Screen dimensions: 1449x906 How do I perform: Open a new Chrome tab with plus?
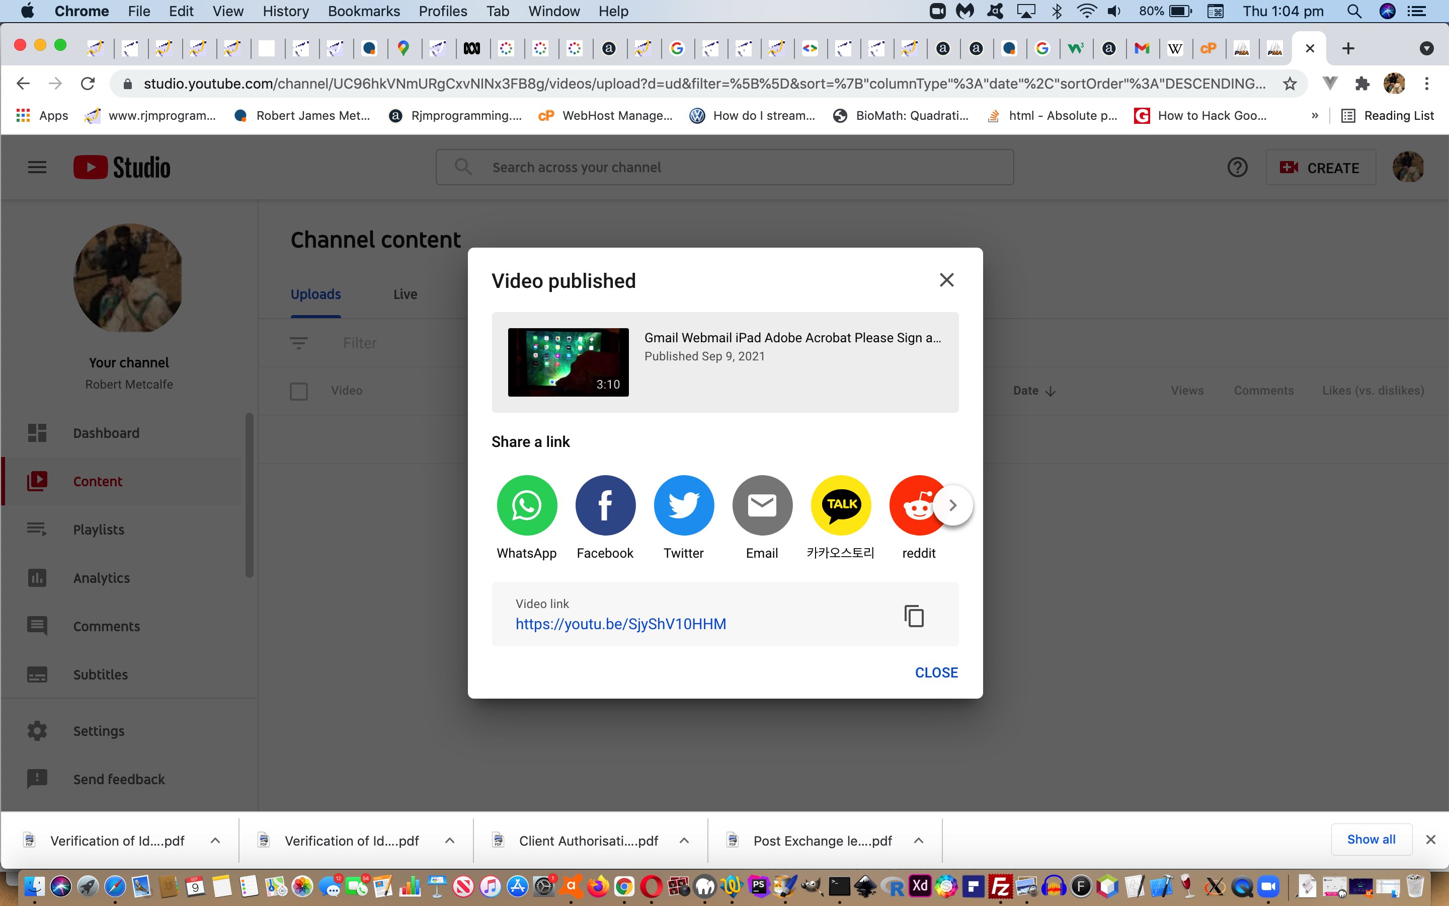(x=1348, y=48)
